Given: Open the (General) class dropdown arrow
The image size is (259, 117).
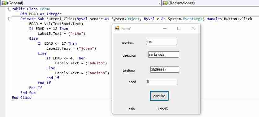Looking at the screenshot, I should 159,3.
